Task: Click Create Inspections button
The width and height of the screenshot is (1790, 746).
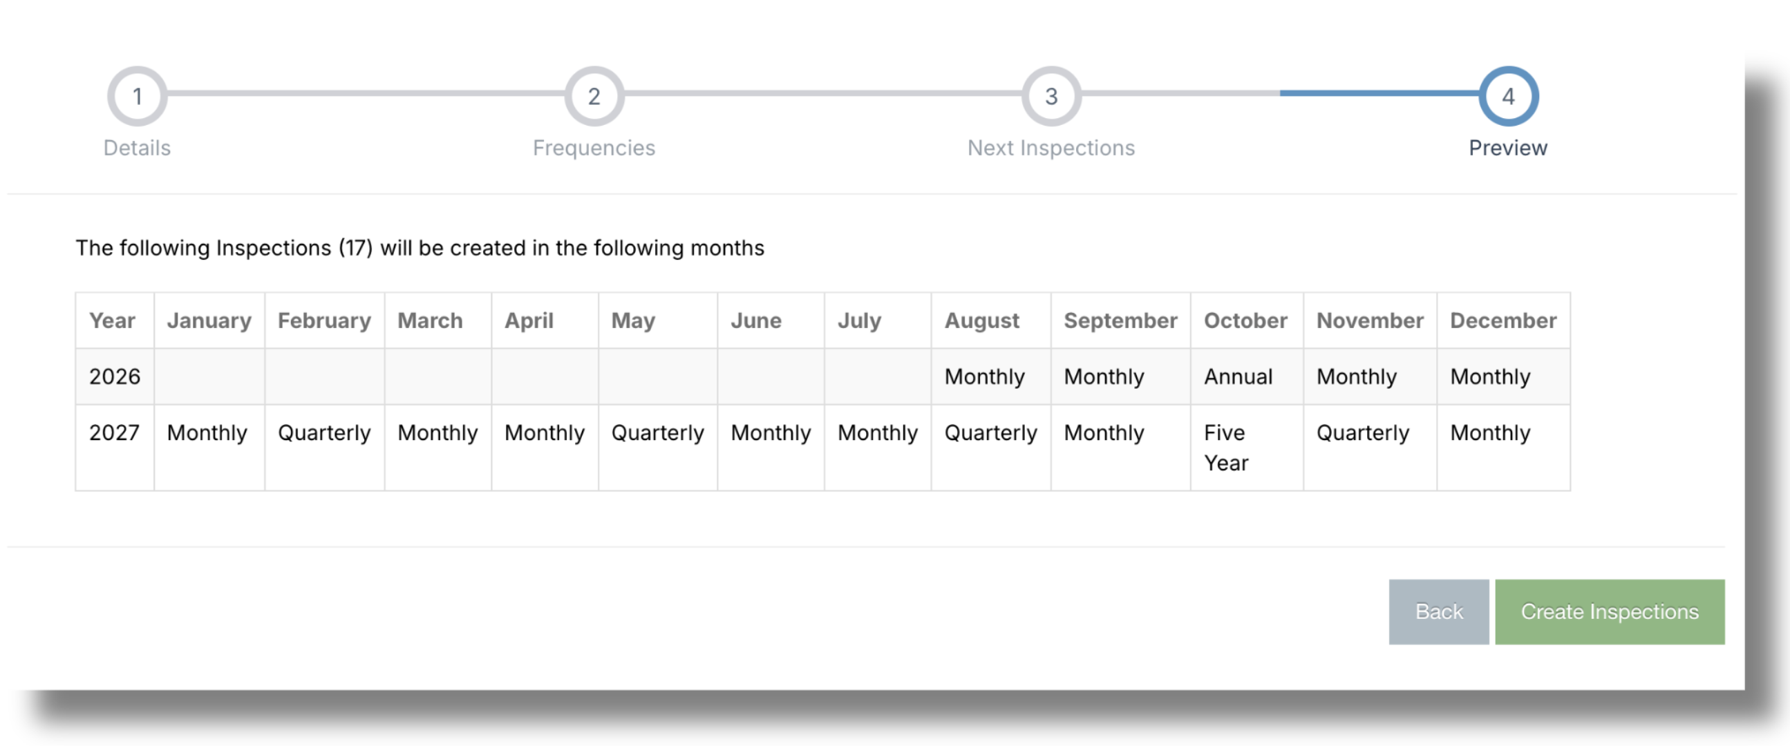Action: pos(1610,611)
